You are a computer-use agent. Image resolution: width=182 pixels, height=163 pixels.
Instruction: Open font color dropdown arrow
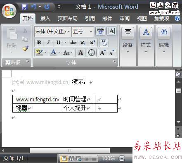tap(59, 53)
